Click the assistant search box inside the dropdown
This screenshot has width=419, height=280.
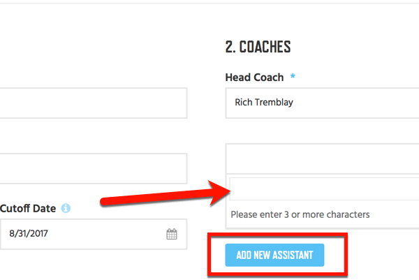[x=324, y=189]
